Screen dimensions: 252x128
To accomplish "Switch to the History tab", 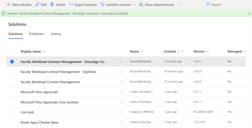I will coord(56,34).
